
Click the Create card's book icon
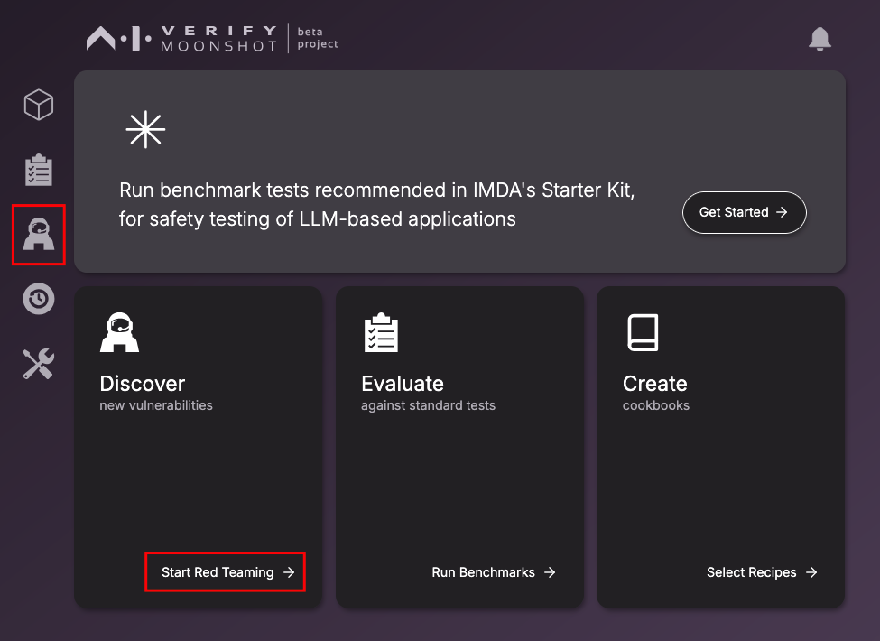643,332
